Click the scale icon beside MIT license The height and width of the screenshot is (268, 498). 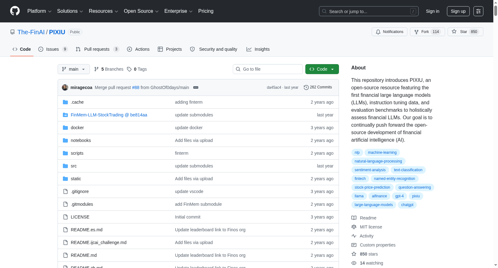[354, 227]
